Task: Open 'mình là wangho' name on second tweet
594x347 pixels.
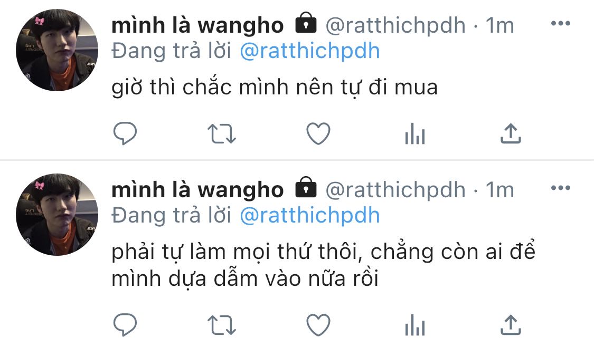Action: tap(197, 190)
